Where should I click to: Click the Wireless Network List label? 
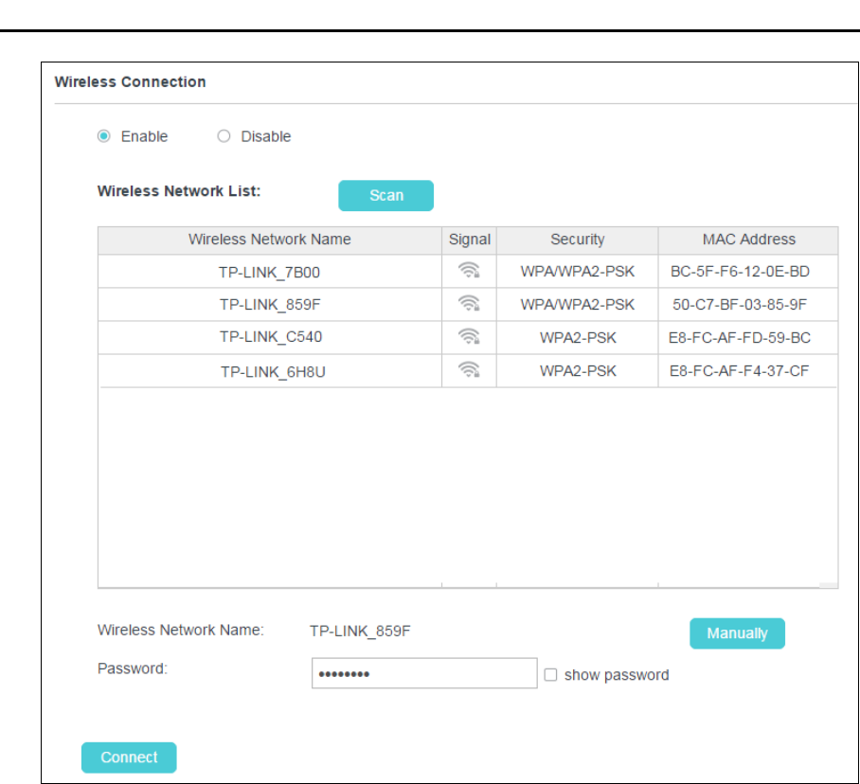(x=179, y=190)
